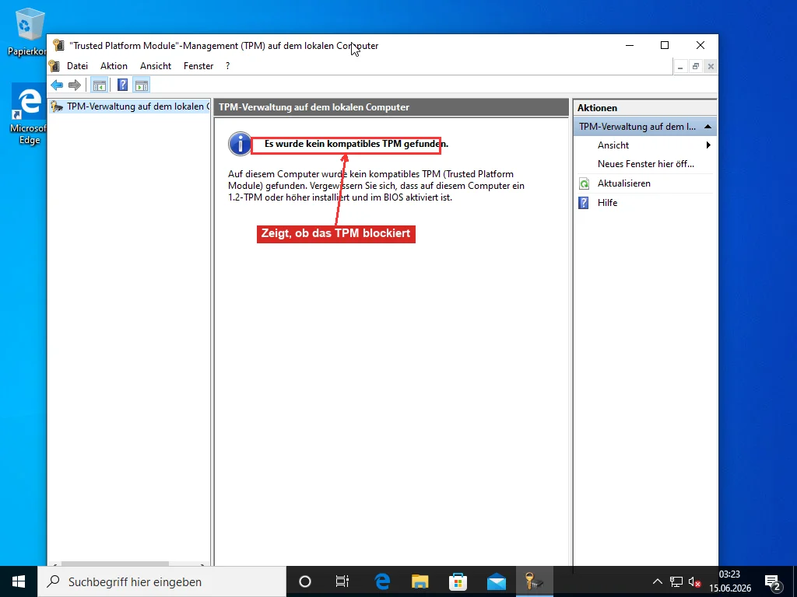Close the inner MDI child window
This screenshot has height=597, width=797.
711,67
